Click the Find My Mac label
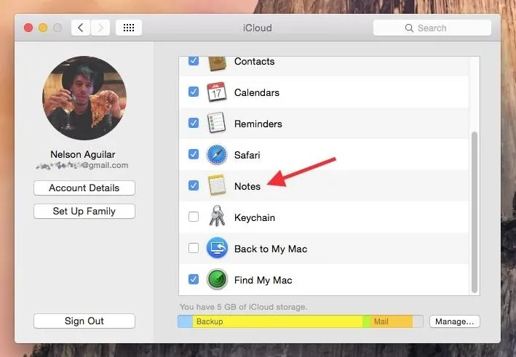Viewport: 516px width, 357px height. (263, 280)
